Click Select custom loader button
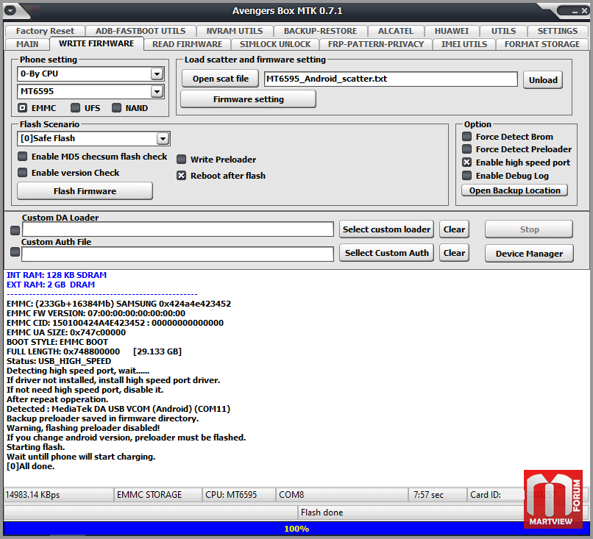 click(x=386, y=229)
